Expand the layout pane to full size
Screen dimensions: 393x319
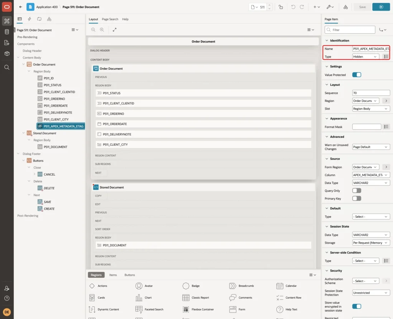[x=114, y=30]
